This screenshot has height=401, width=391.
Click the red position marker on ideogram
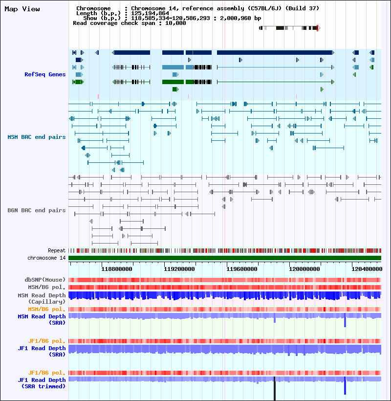[317, 28]
